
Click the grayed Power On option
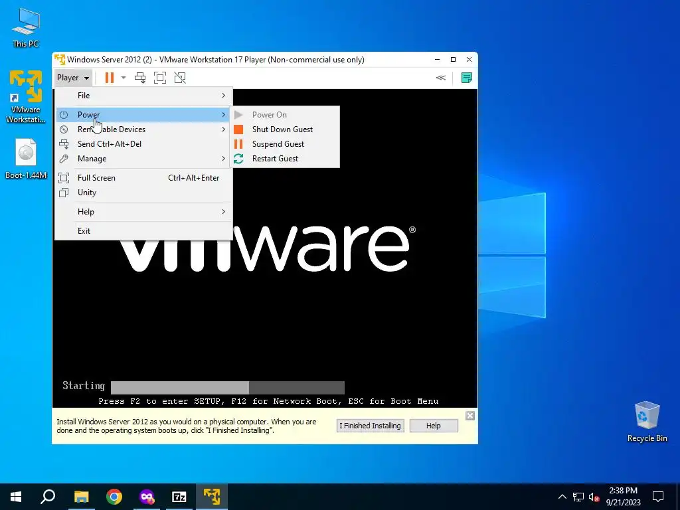point(286,114)
